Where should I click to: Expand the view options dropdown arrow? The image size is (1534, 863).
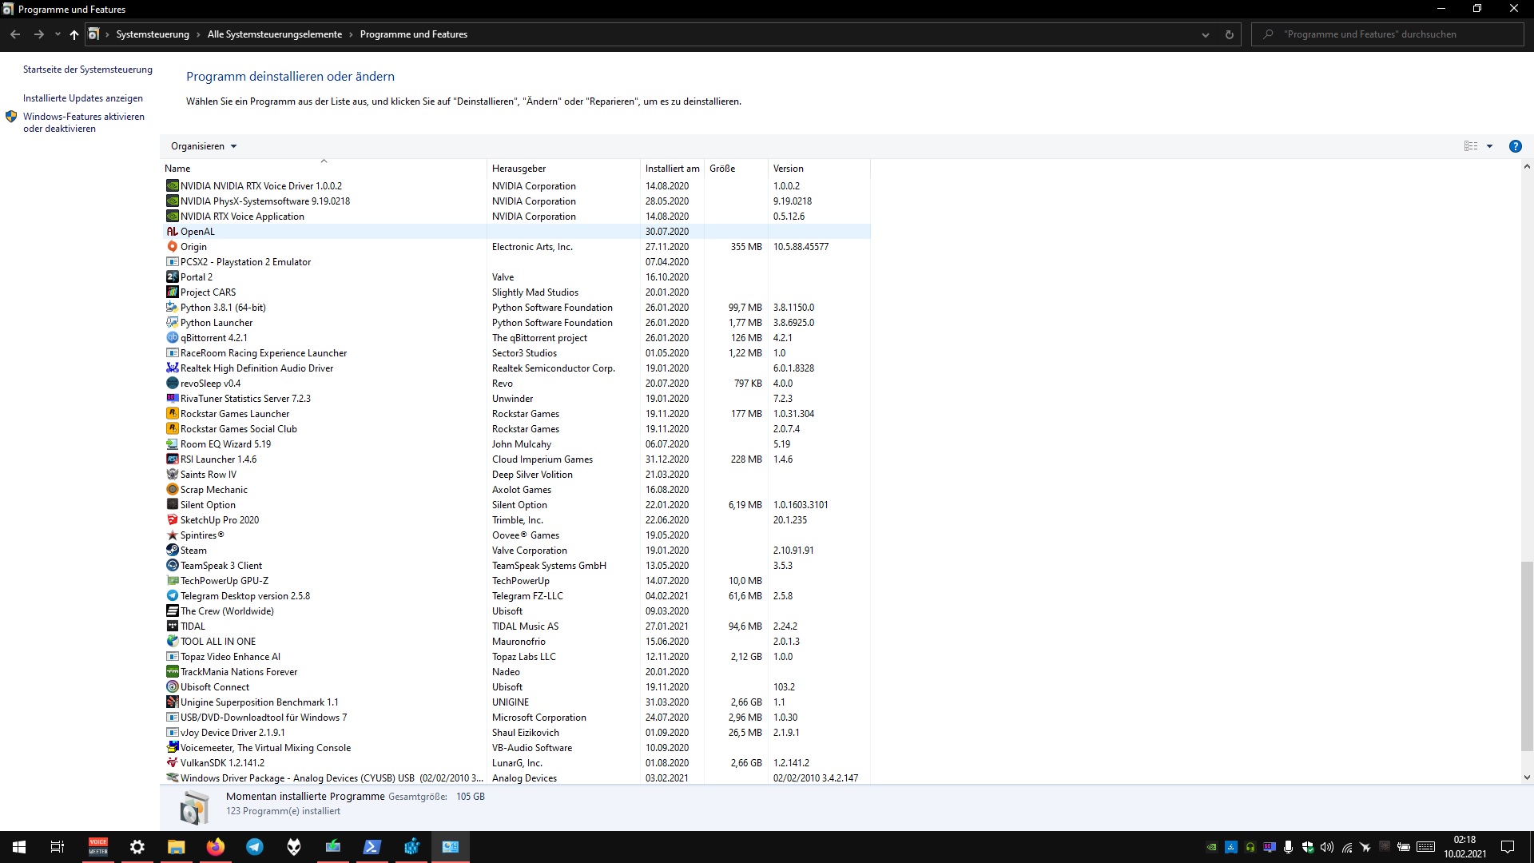pyautogui.click(x=1489, y=146)
